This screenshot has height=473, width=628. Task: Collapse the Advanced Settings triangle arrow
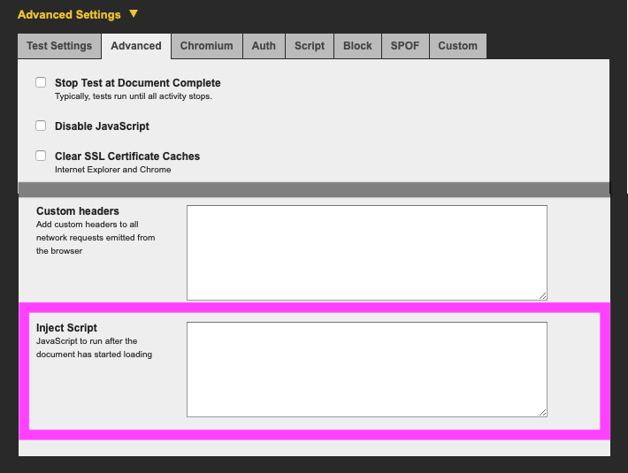point(134,14)
